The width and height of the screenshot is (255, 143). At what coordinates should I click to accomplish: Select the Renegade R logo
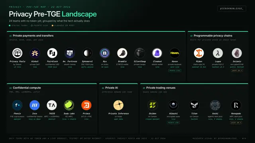click(236, 105)
